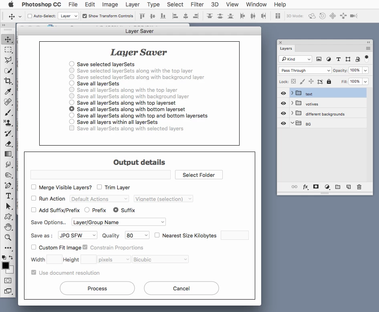379x312 pixels.
Task: Select the Hand tool
Action: point(8,227)
